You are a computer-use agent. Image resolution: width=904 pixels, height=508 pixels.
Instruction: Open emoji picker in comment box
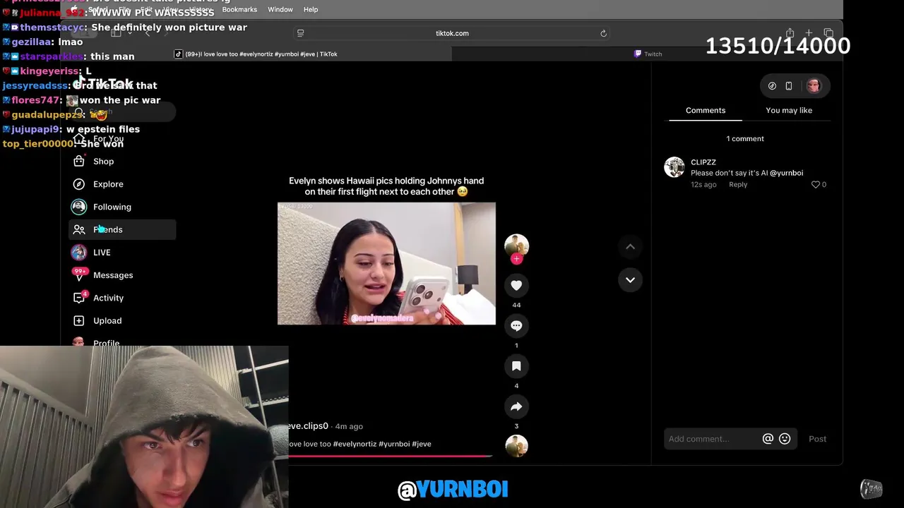point(785,439)
